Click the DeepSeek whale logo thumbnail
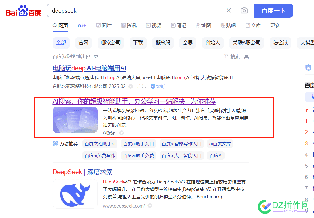 click(x=75, y=194)
